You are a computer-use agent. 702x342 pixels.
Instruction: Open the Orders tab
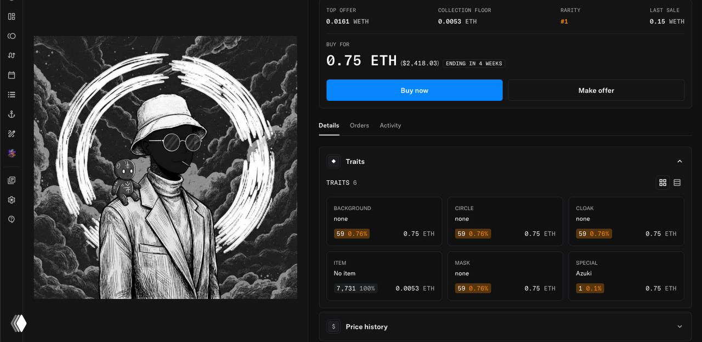(359, 126)
